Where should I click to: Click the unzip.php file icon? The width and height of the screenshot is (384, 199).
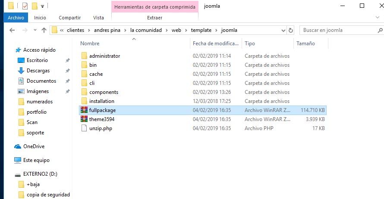click(84, 128)
